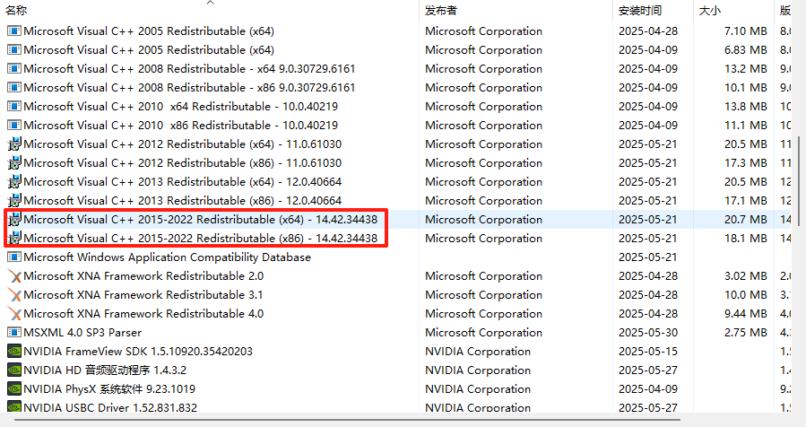Click installer icon of Visual C++ 2013 (x86)
This screenshot has height=427, width=806.
(14, 201)
